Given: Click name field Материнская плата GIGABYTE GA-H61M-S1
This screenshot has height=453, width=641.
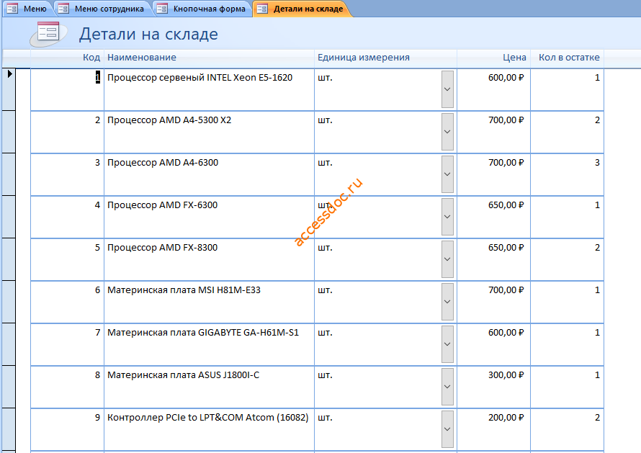Looking at the screenshot, I should 210,345.
